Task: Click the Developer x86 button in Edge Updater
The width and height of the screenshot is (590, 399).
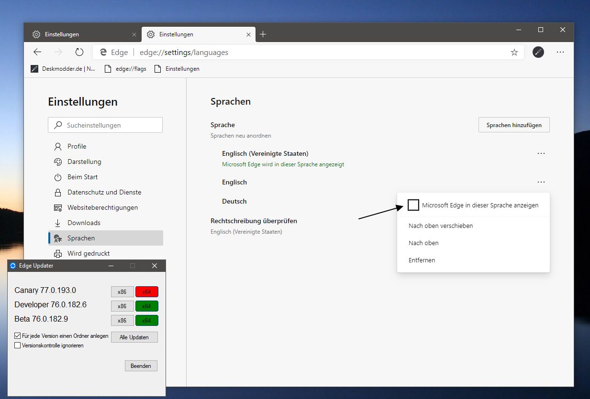Action: pos(122,306)
